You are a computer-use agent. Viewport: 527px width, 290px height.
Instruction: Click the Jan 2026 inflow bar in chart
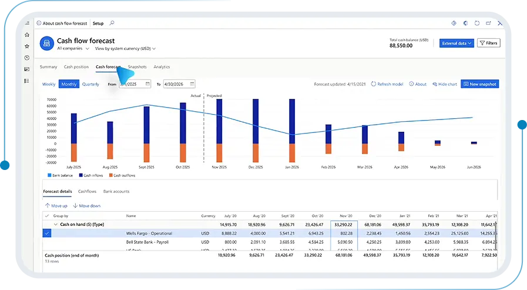(292, 121)
